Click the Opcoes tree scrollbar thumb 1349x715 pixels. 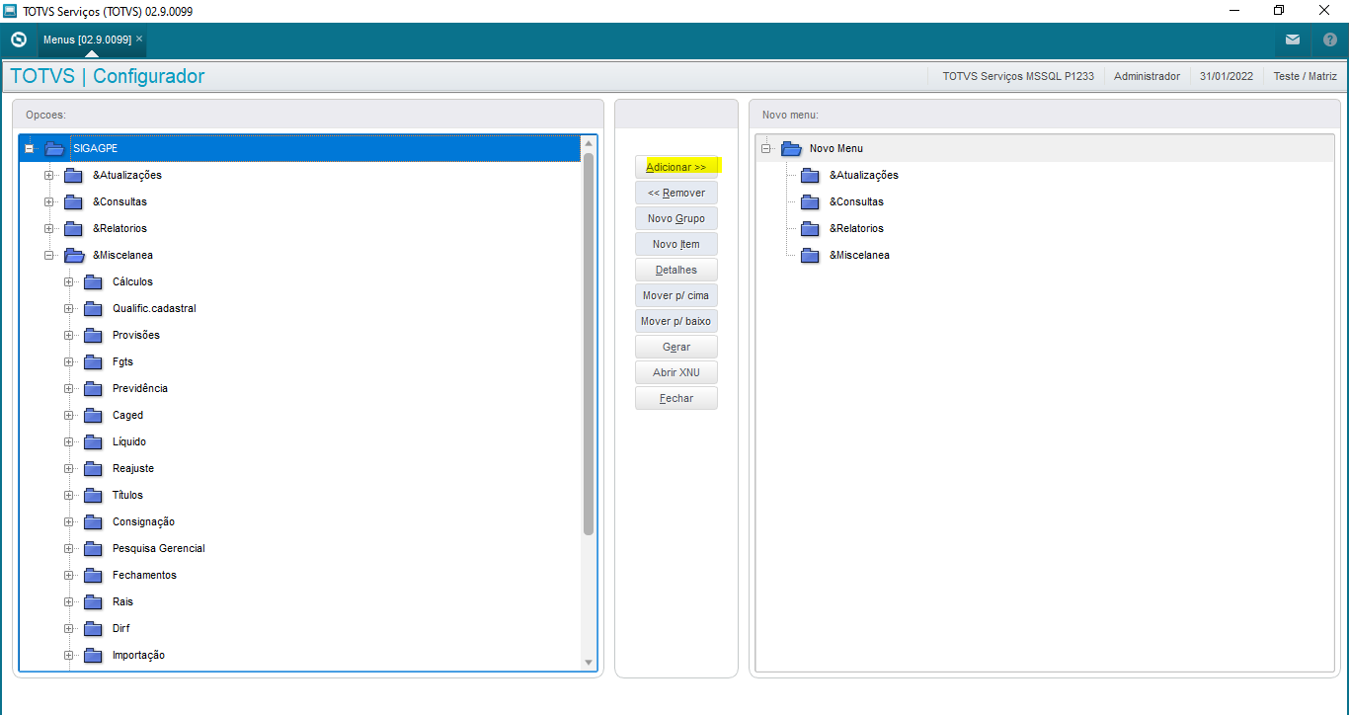click(589, 344)
